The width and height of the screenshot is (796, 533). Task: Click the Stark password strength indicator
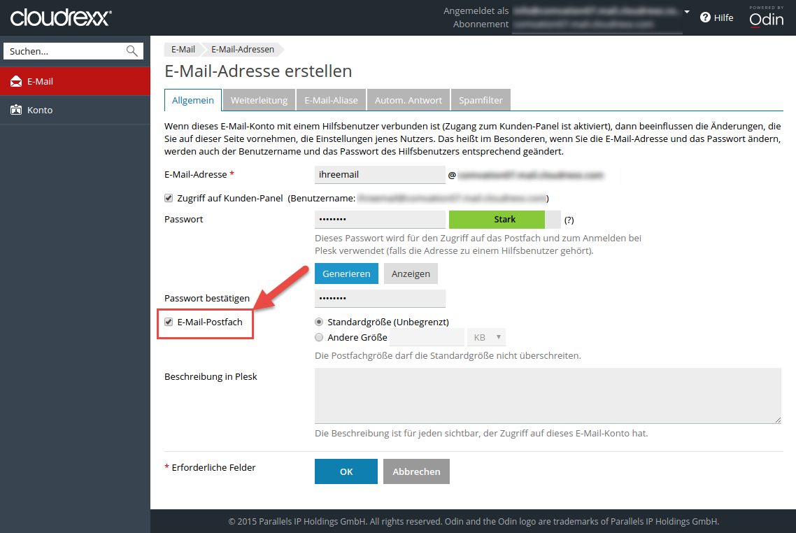click(504, 220)
